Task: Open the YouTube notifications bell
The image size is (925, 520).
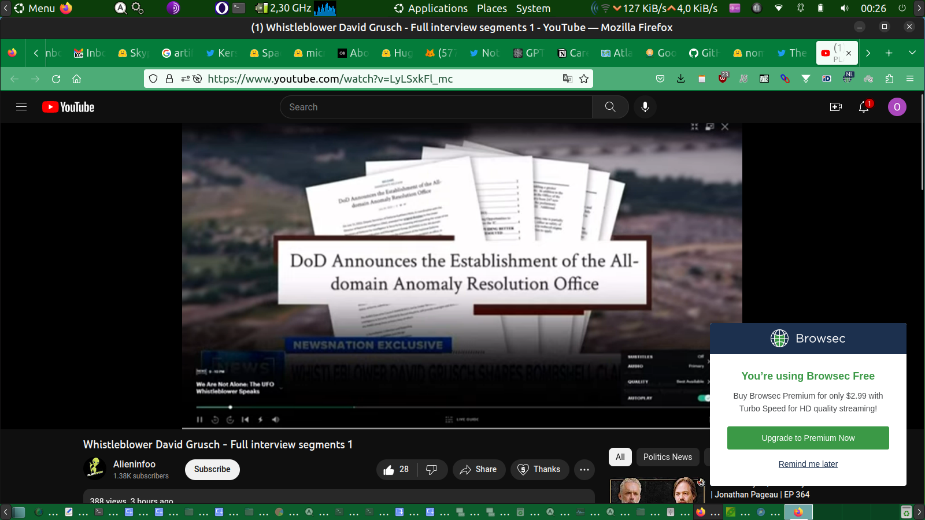Action: (864, 107)
